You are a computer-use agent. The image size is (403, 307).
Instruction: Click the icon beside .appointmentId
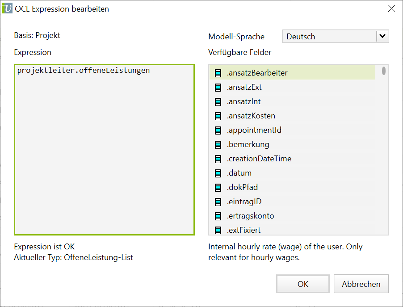tap(218, 130)
